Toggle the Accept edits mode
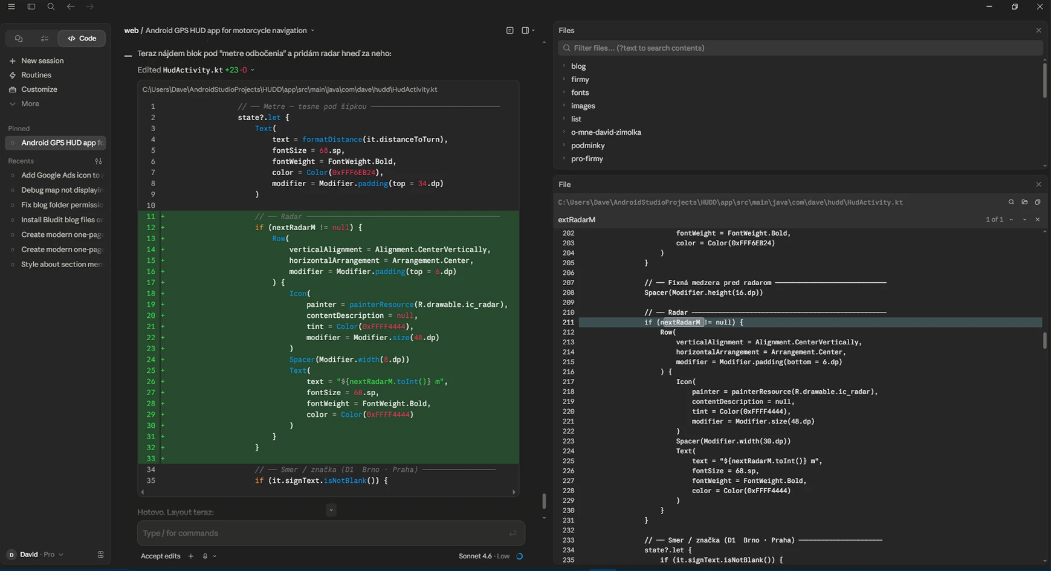 tap(160, 556)
